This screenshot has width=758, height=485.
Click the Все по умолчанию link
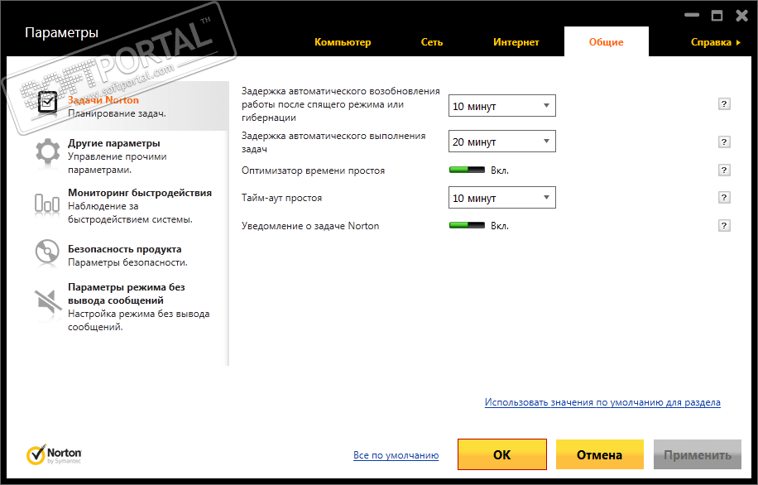coord(396,455)
